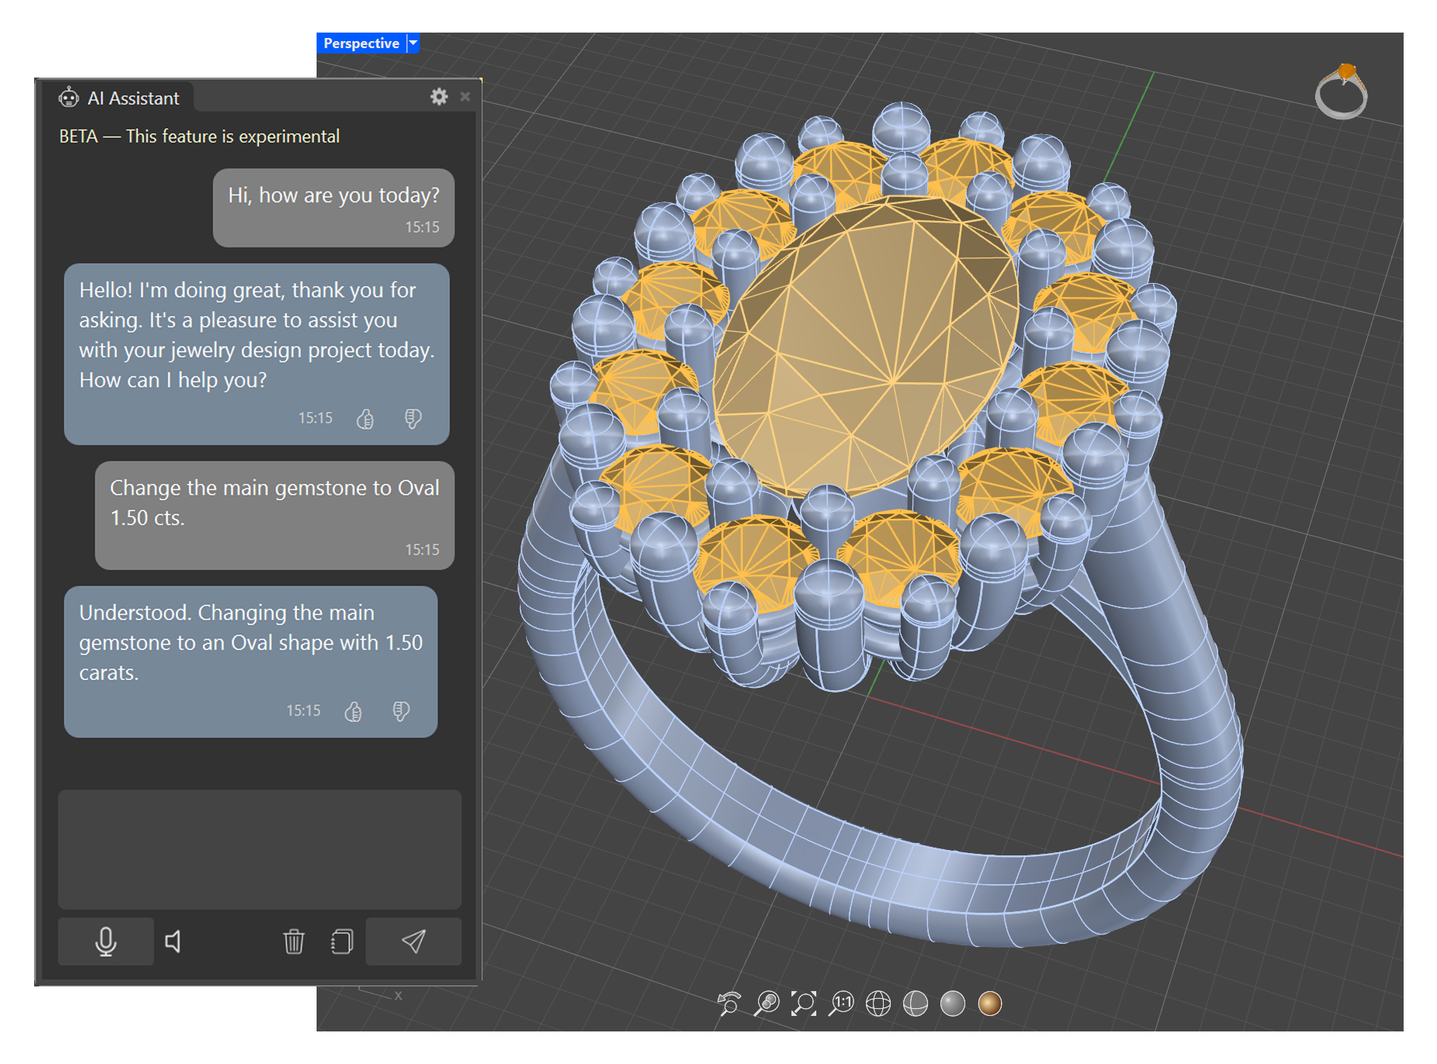Click the zoom 1:1 icon
This screenshot has width=1437, height=1064.
click(x=840, y=1004)
